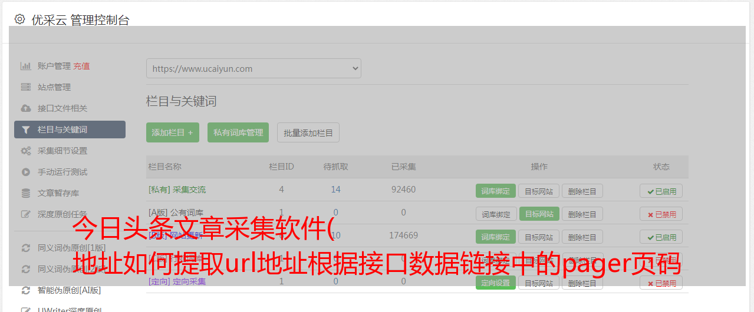
Task: Click the 优采云 管理控制台 title
Action: 80,20
